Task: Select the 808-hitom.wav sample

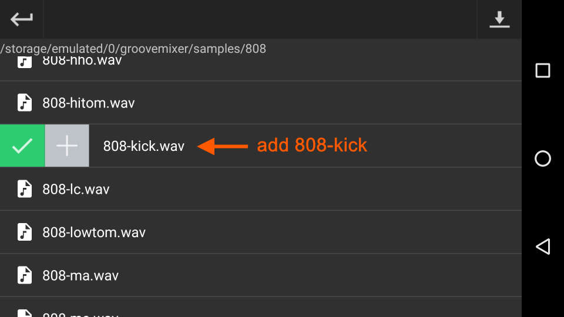Action: pos(89,103)
